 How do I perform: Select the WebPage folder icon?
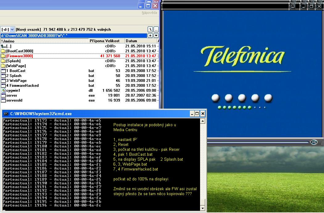click(3, 66)
